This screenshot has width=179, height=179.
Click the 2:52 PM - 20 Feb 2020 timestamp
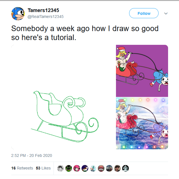32,155
